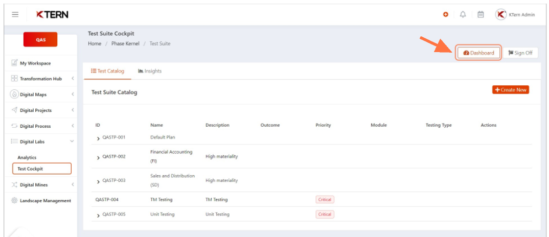The height and width of the screenshot is (237, 549).
Task: Click the My Workspace sidebar icon
Action: 14,63
